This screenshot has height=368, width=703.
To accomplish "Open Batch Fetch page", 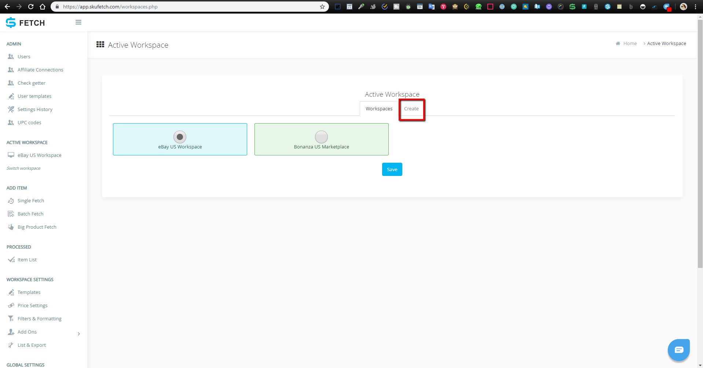I will 30,214.
